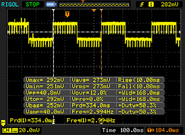
Task: Select the Vpre=0.0% measurement
Action: click(87, 99)
